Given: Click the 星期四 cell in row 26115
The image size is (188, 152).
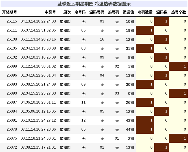Looking at the screenshot, I should pos(65,21).
